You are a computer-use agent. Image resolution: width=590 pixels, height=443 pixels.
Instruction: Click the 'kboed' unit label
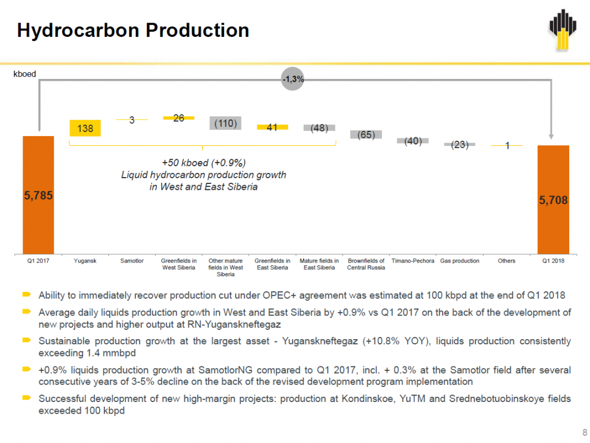tap(25, 74)
